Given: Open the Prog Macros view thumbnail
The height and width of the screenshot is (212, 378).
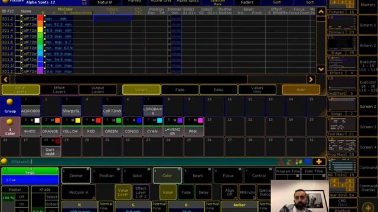Looking at the screenshot, I should pos(342,147).
